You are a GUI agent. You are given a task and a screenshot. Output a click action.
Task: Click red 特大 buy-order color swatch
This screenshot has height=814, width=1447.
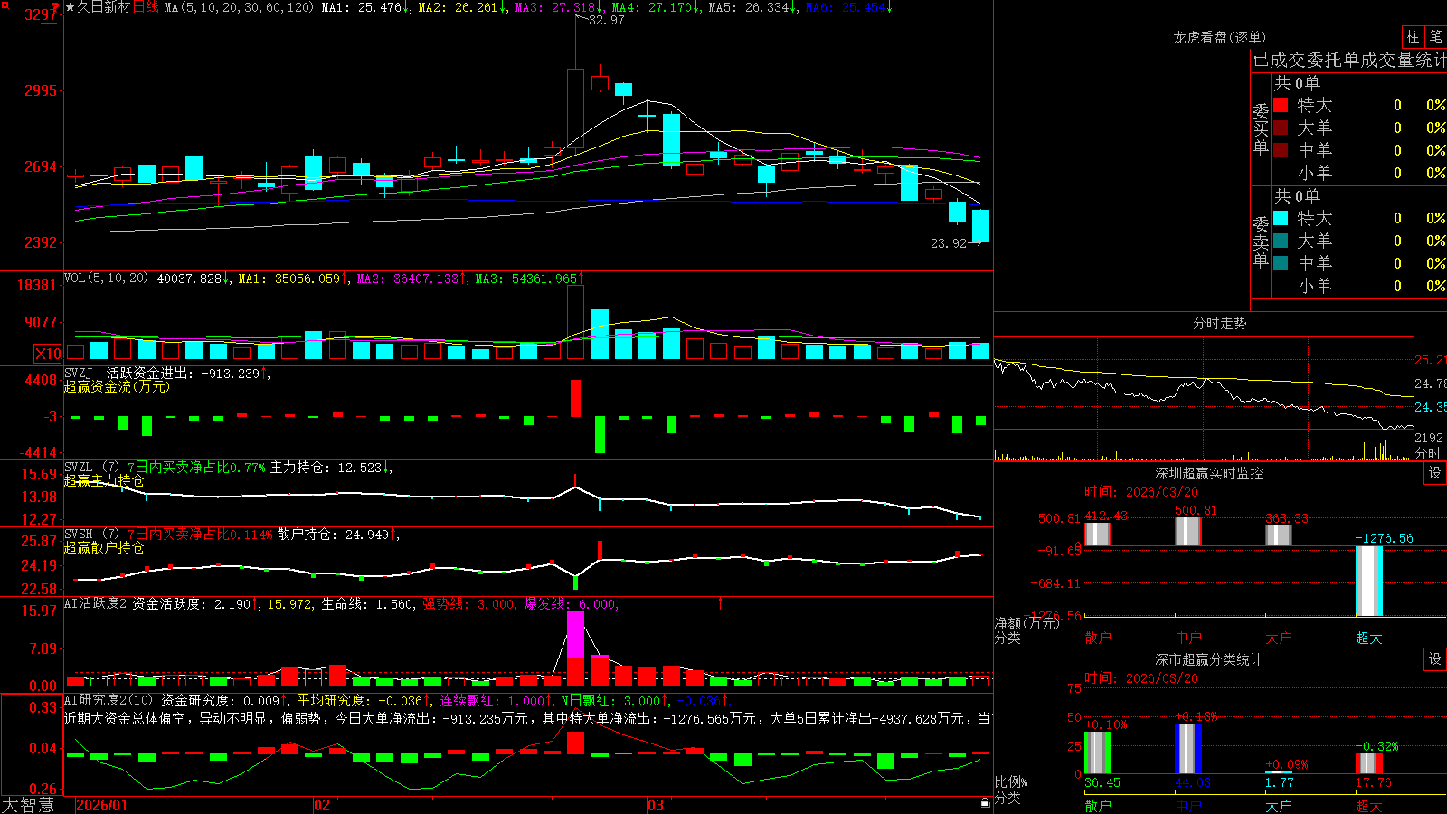click(1281, 105)
